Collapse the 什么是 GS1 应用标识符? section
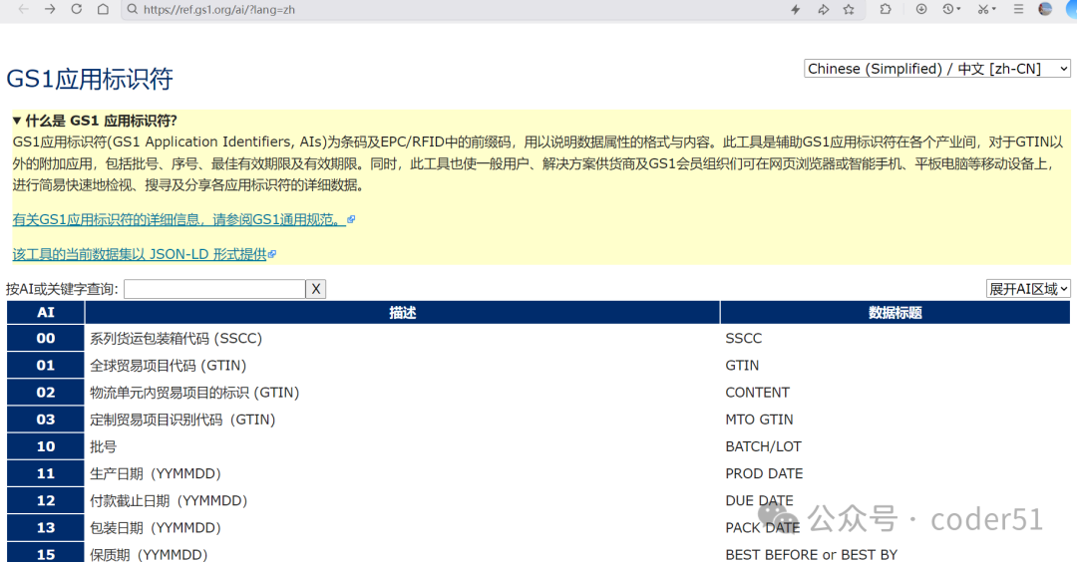The width and height of the screenshot is (1077, 562). point(95,121)
